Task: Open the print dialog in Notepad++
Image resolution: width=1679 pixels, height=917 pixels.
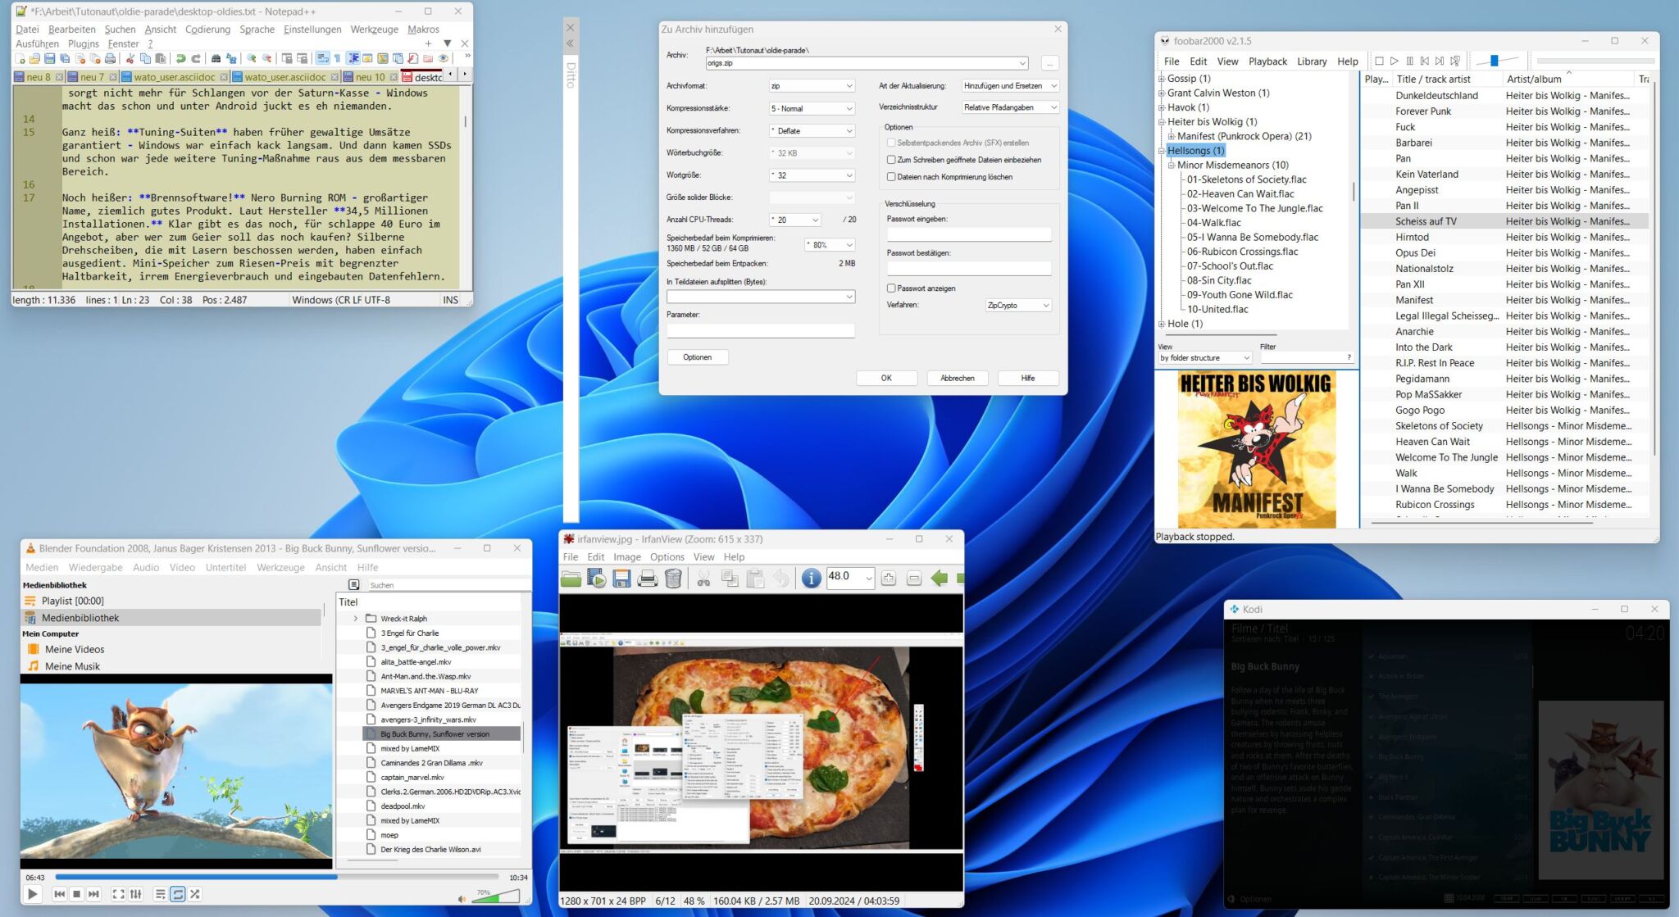Action: (110, 58)
